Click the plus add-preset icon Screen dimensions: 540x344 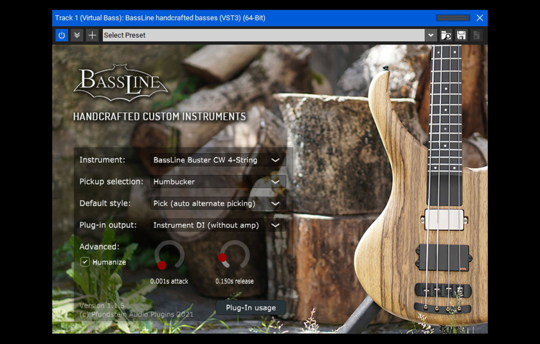point(92,35)
